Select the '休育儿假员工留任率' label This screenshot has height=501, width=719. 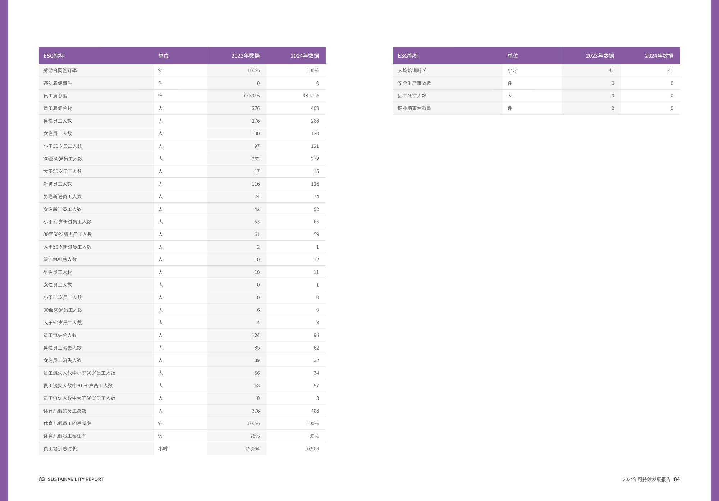65,436
